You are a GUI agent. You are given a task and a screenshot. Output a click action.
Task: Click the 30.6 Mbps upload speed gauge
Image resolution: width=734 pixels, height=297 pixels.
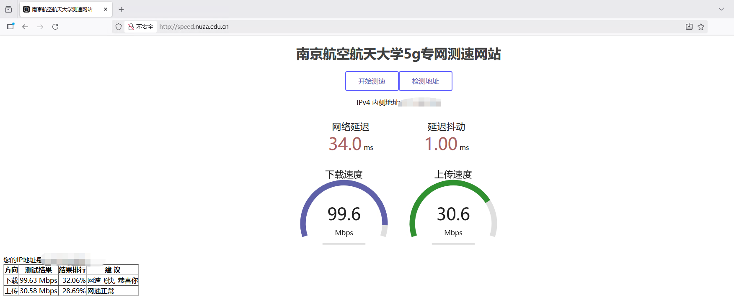453,213
